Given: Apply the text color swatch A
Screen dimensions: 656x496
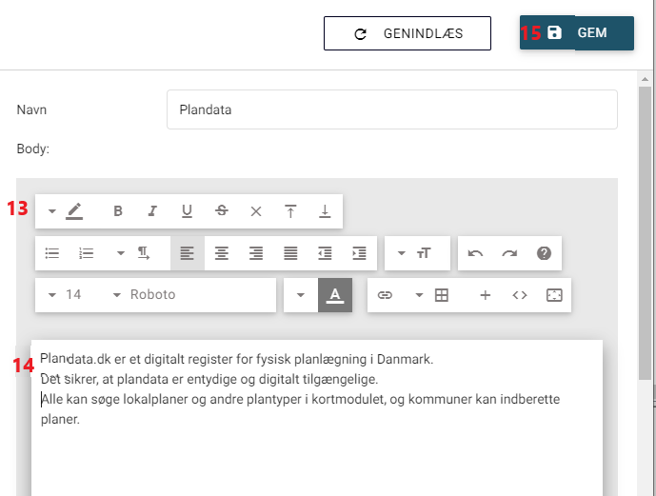Looking at the screenshot, I should [x=335, y=295].
